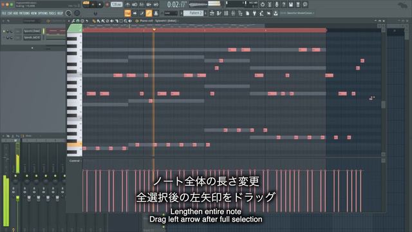The width and height of the screenshot is (412, 232).
Task: Click the transport play button
Action: 93,5
